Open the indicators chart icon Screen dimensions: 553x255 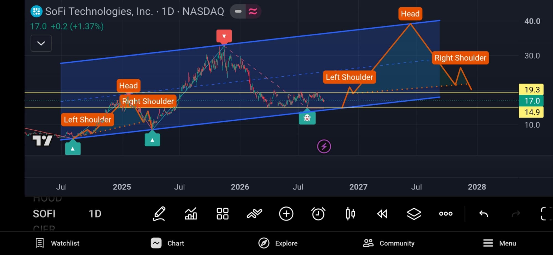191,214
